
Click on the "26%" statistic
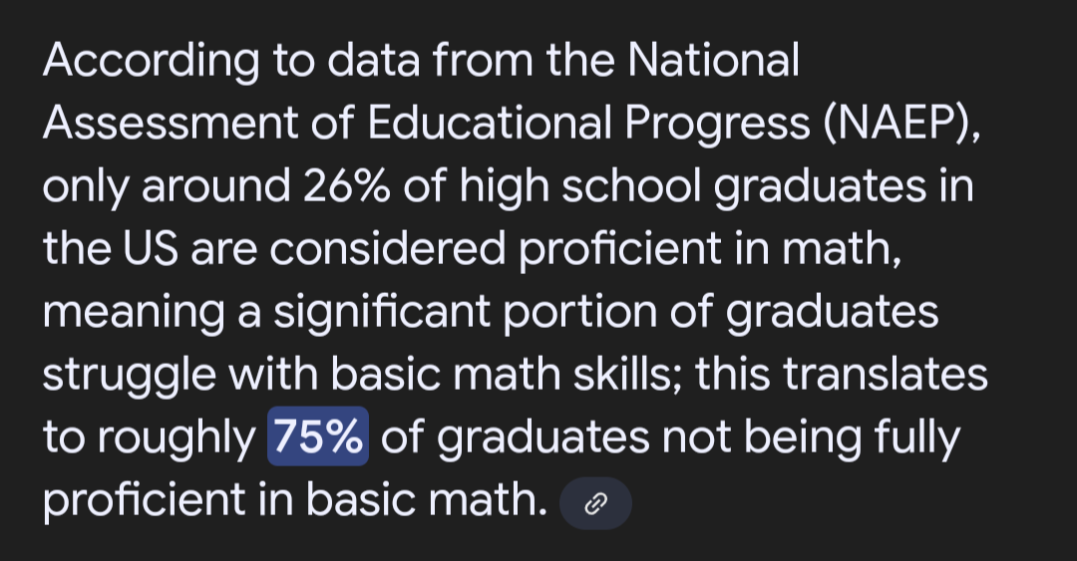click(347, 186)
